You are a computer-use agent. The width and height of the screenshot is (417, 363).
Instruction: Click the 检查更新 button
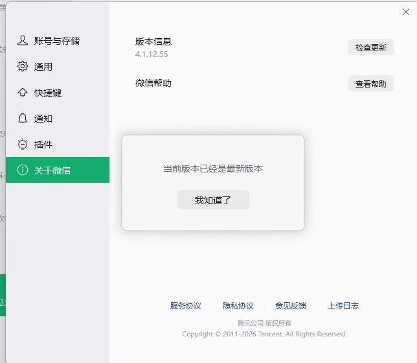[371, 47]
